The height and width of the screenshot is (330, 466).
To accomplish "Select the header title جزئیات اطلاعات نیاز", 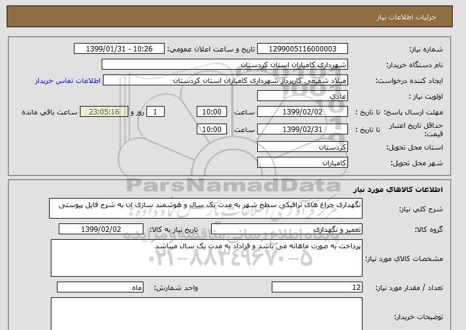I will pyautogui.click(x=406, y=17).
